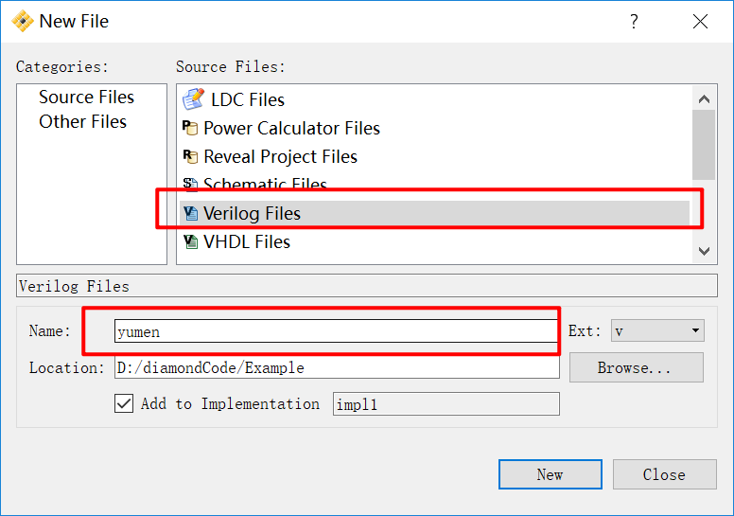Open the Ext file extension dropdown
The height and width of the screenshot is (516, 734).
pos(657,330)
